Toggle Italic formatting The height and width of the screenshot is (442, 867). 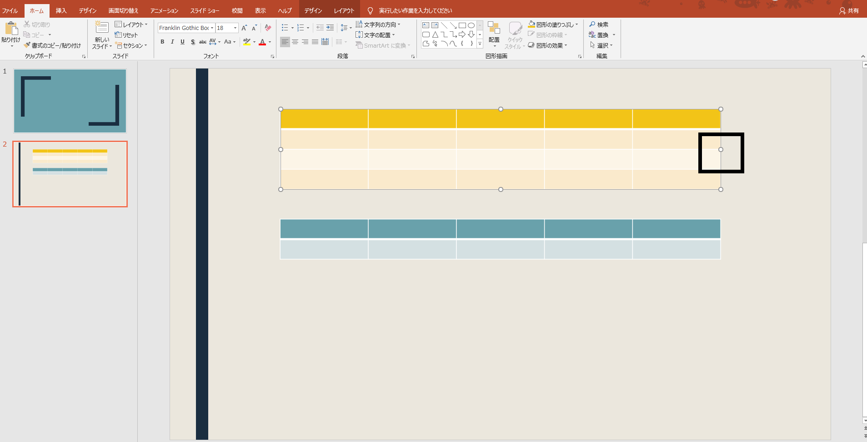(172, 42)
